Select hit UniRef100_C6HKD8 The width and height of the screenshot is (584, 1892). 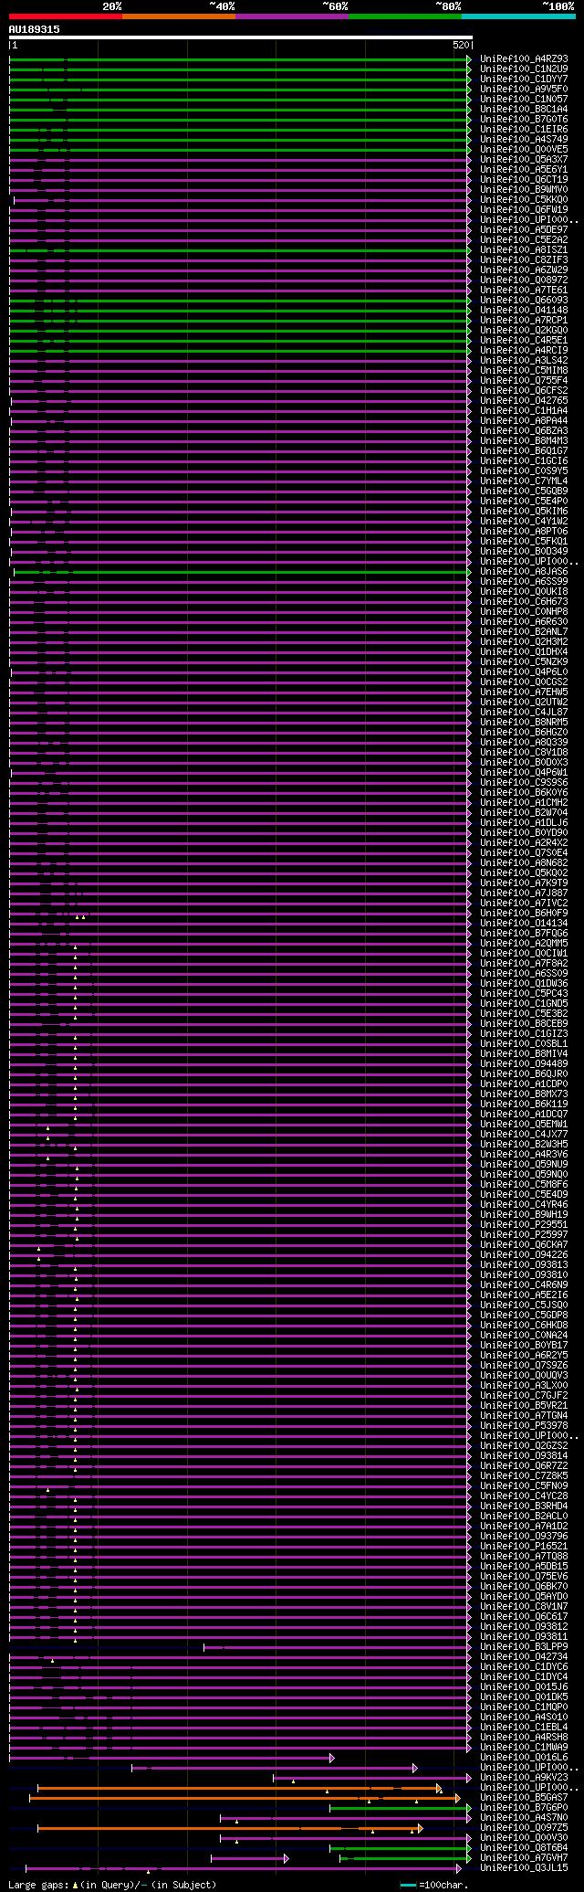coord(524,1325)
